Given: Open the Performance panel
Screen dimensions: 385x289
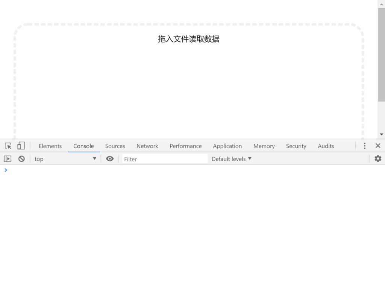Looking at the screenshot, I should pos(185,146).
